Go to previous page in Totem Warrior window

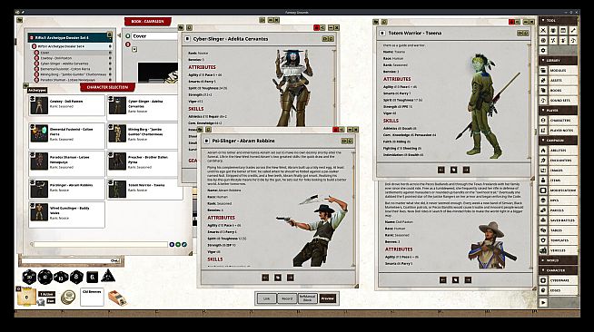pyautogui.click(x=441, y=171)
